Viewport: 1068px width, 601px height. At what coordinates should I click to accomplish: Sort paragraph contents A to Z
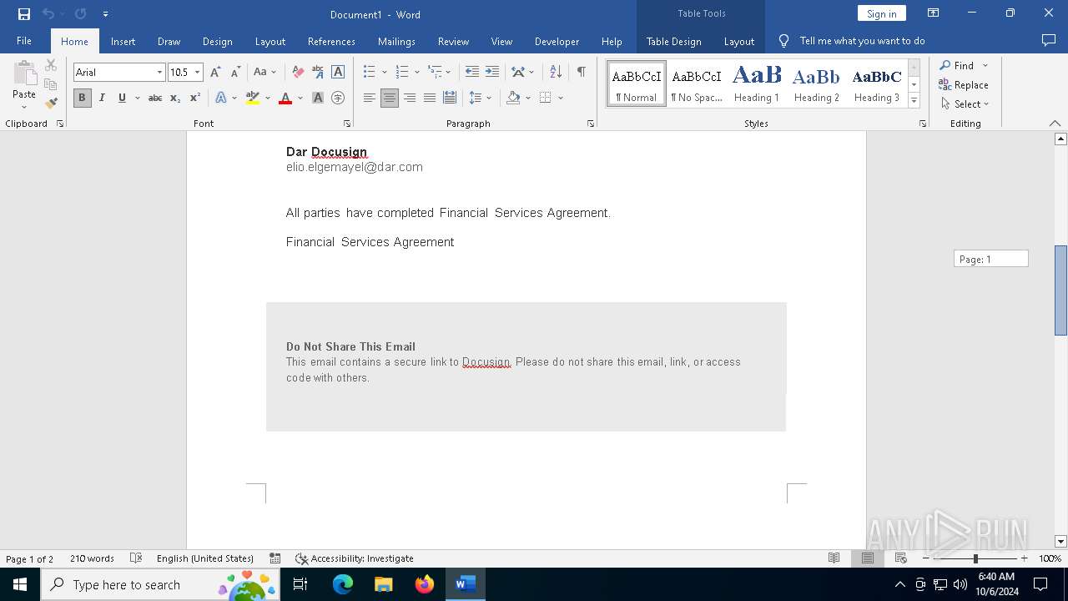[556, 73]
